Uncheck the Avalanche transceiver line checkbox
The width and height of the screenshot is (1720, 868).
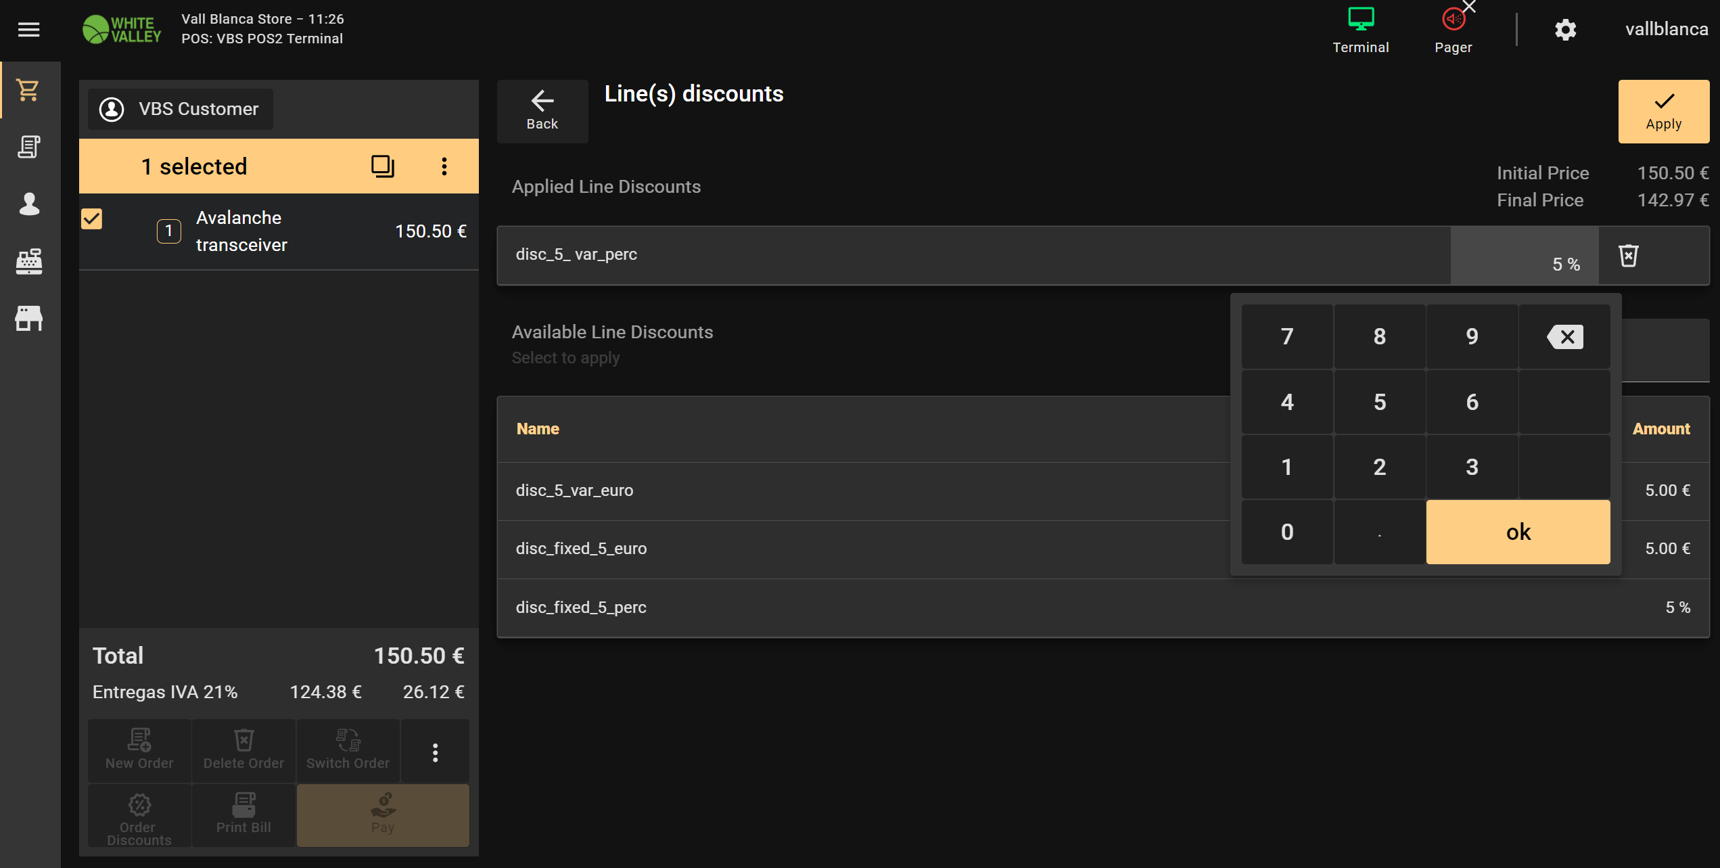click(x=92, y=219)
